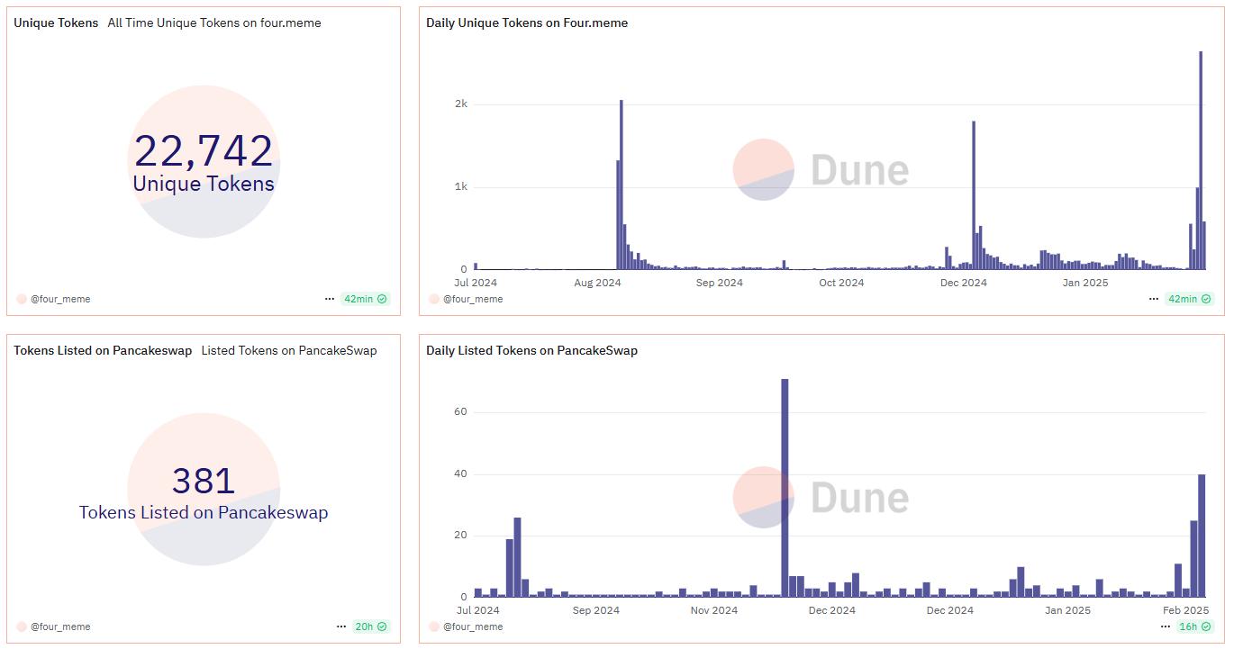Click the Nov 2024 axis label
1234x649 pixels.
coord(714,610)
